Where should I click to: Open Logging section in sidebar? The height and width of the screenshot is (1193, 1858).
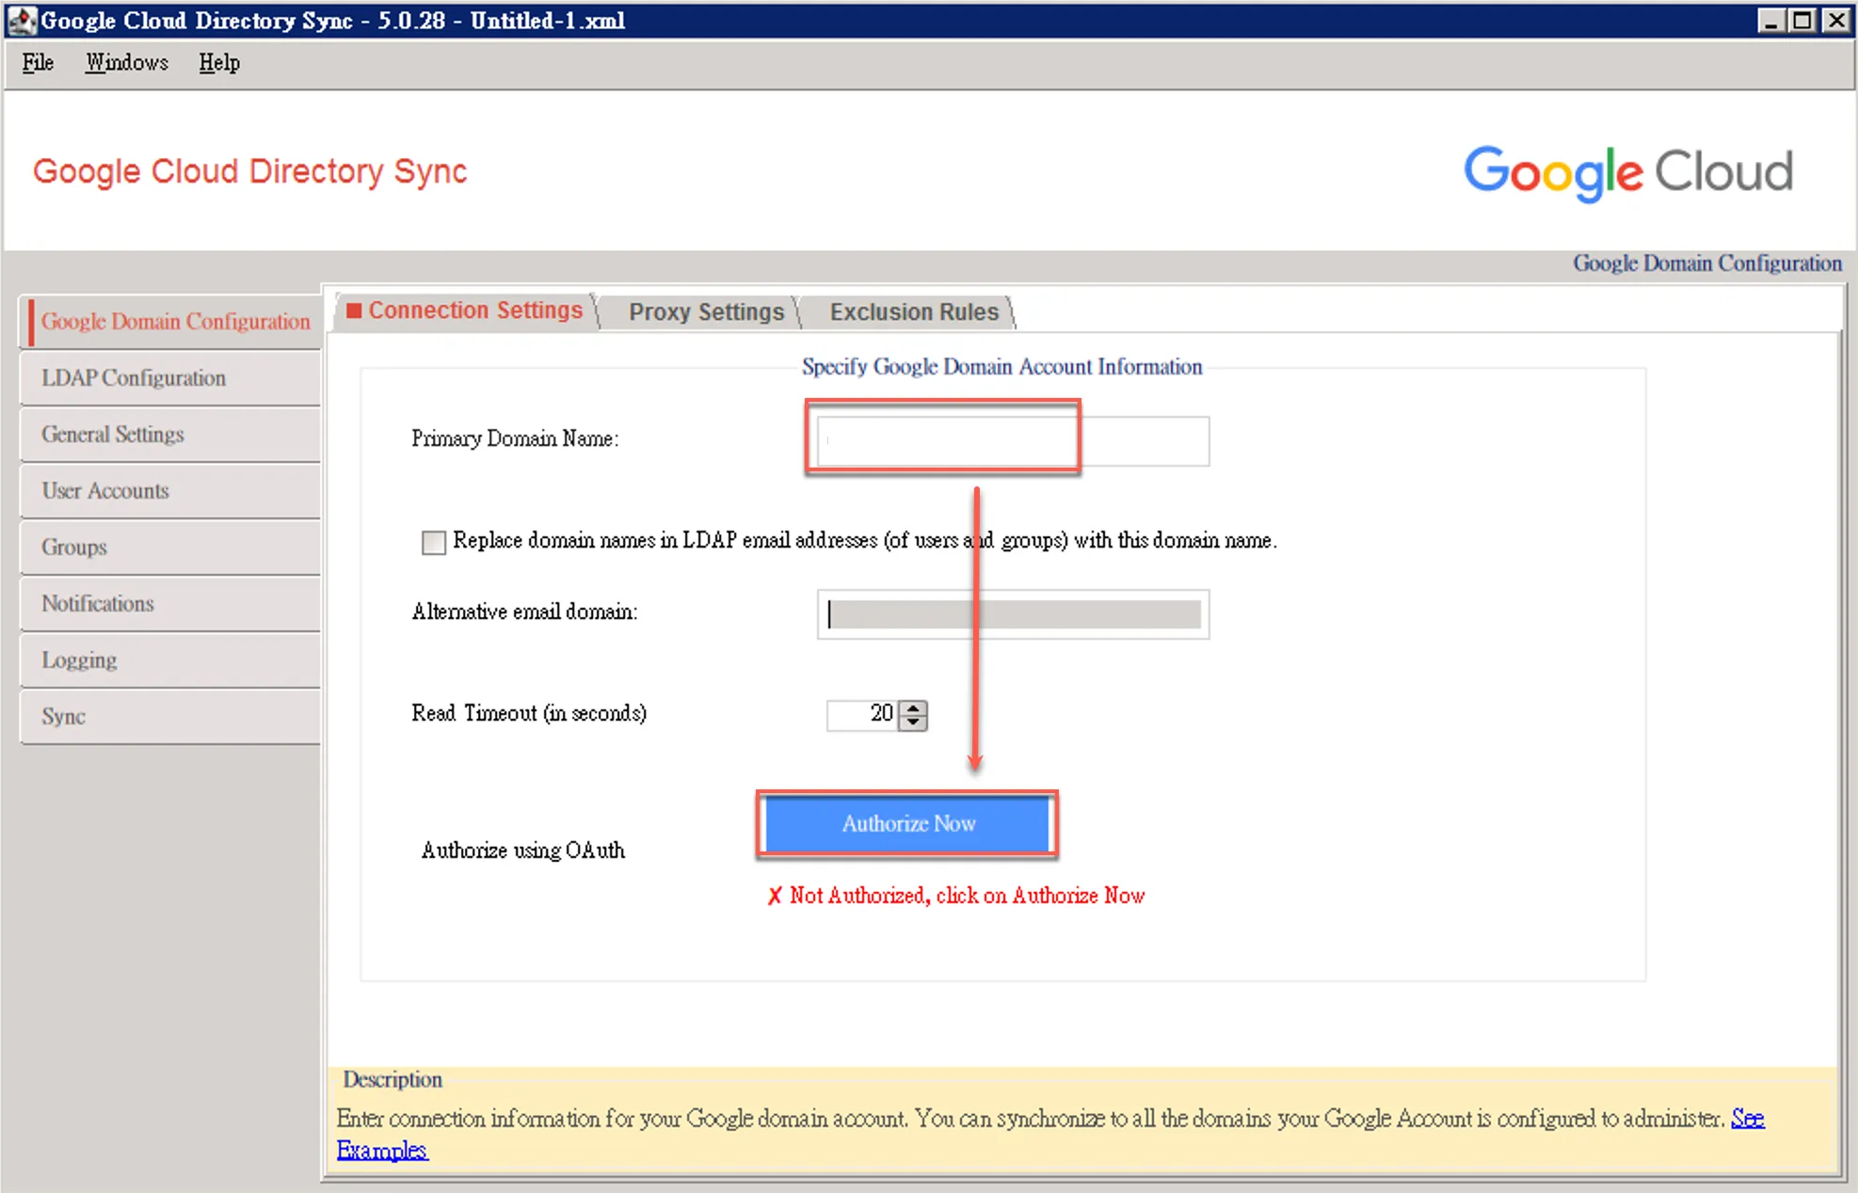pos(171,660)
